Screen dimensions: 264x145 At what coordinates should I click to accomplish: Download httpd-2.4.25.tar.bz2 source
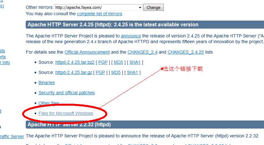tap(75, 62)
